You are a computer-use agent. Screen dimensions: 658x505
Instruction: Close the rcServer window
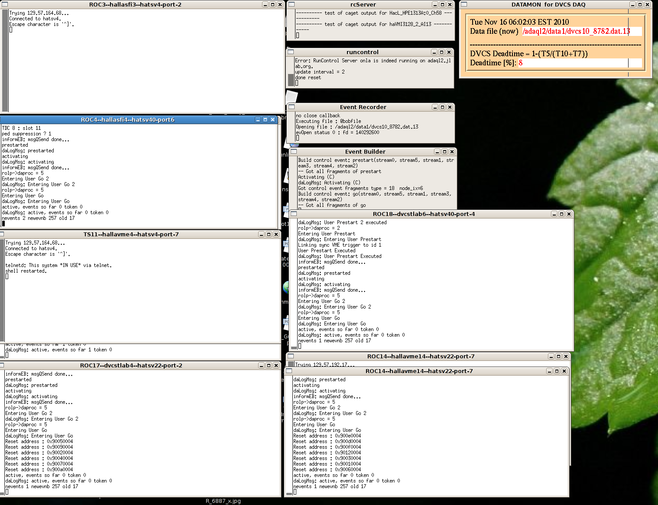[450, 4]
